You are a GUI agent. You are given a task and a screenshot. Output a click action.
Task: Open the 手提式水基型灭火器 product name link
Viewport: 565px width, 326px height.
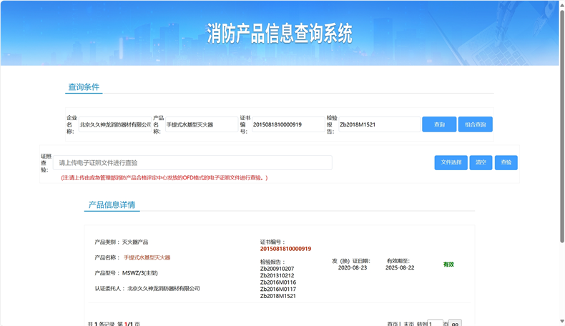tap(147, 257)
